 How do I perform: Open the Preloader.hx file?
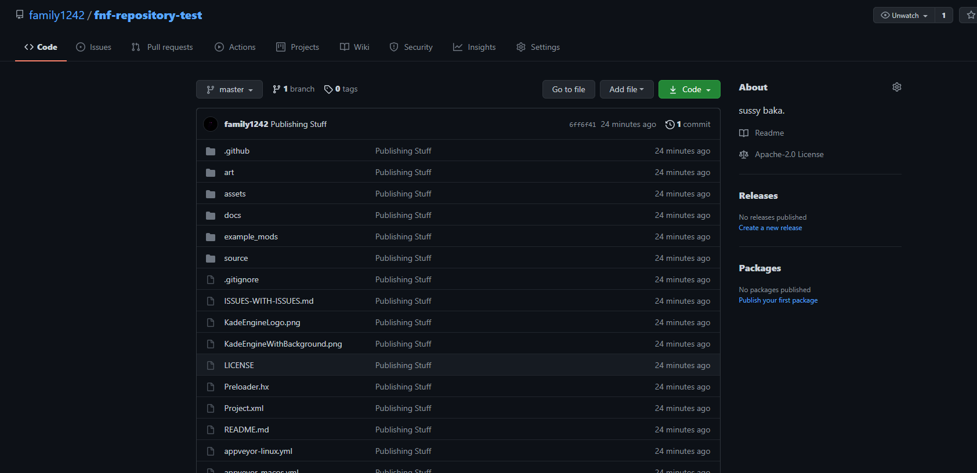[x=247, y=387]
